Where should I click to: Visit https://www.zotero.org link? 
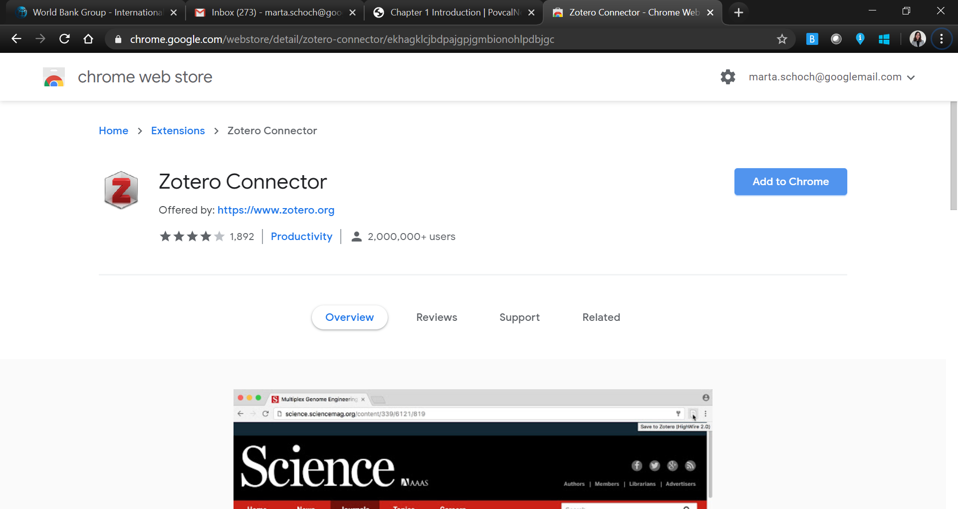[x=276, y=210]
